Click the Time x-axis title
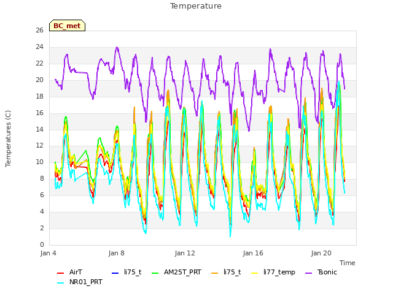The width and height of the screenshot is (393, 294). coord(348,263)
